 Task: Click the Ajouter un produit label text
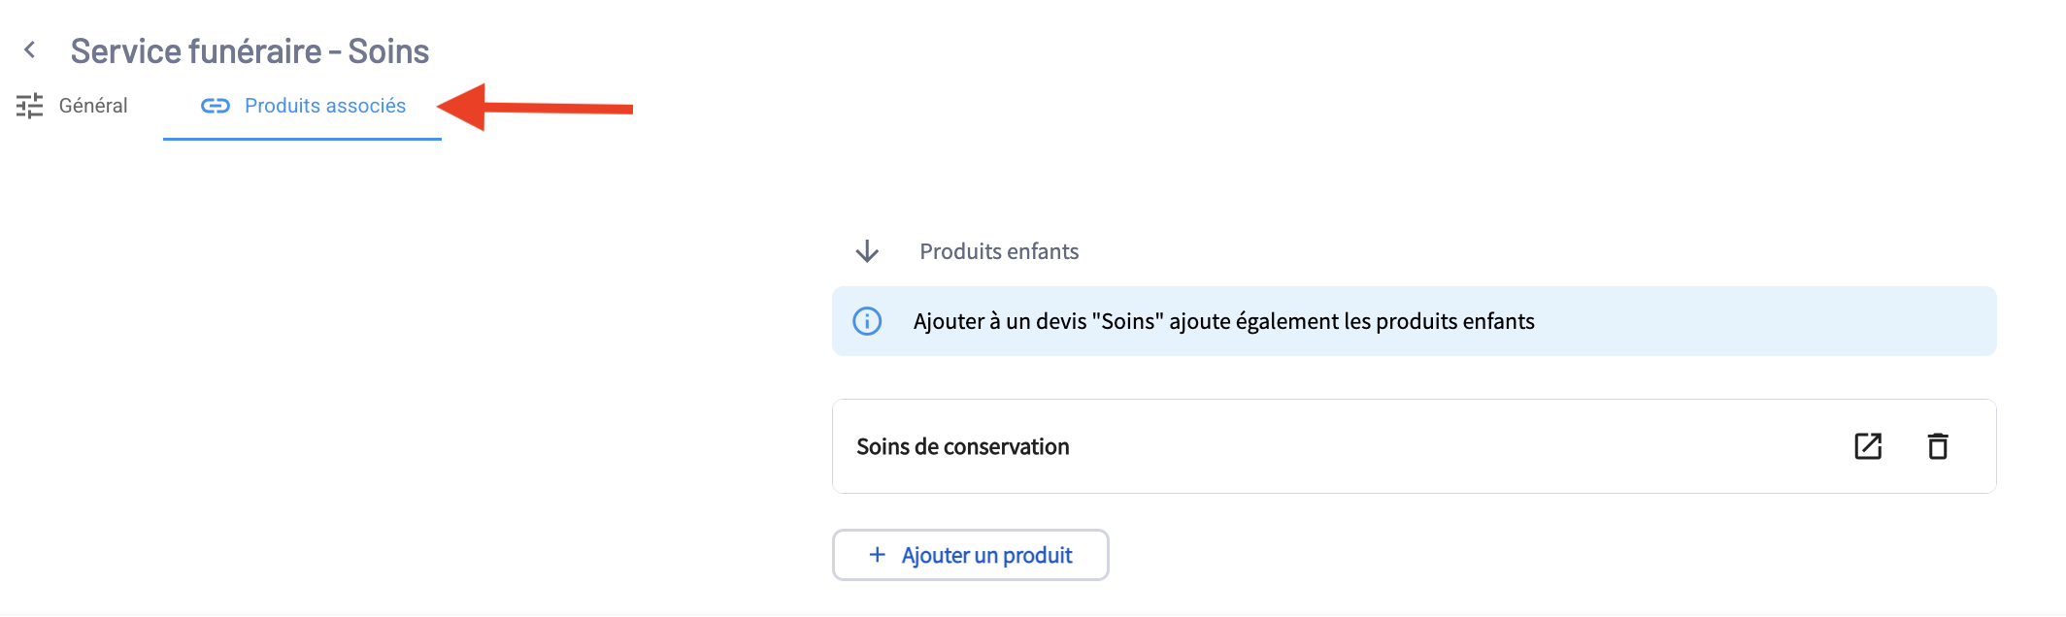click(986, 555)
